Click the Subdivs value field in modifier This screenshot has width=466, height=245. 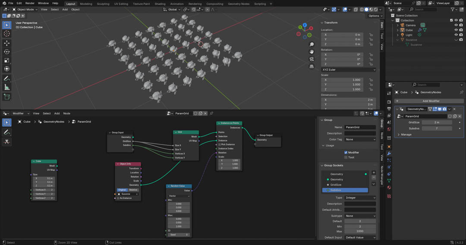(x=437, y=129)
